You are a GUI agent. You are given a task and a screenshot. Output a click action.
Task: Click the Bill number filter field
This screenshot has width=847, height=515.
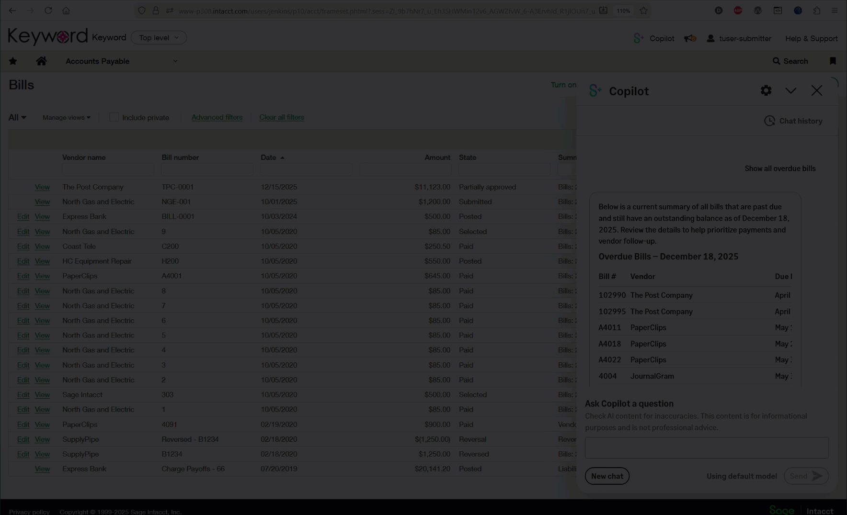(207, 169)
